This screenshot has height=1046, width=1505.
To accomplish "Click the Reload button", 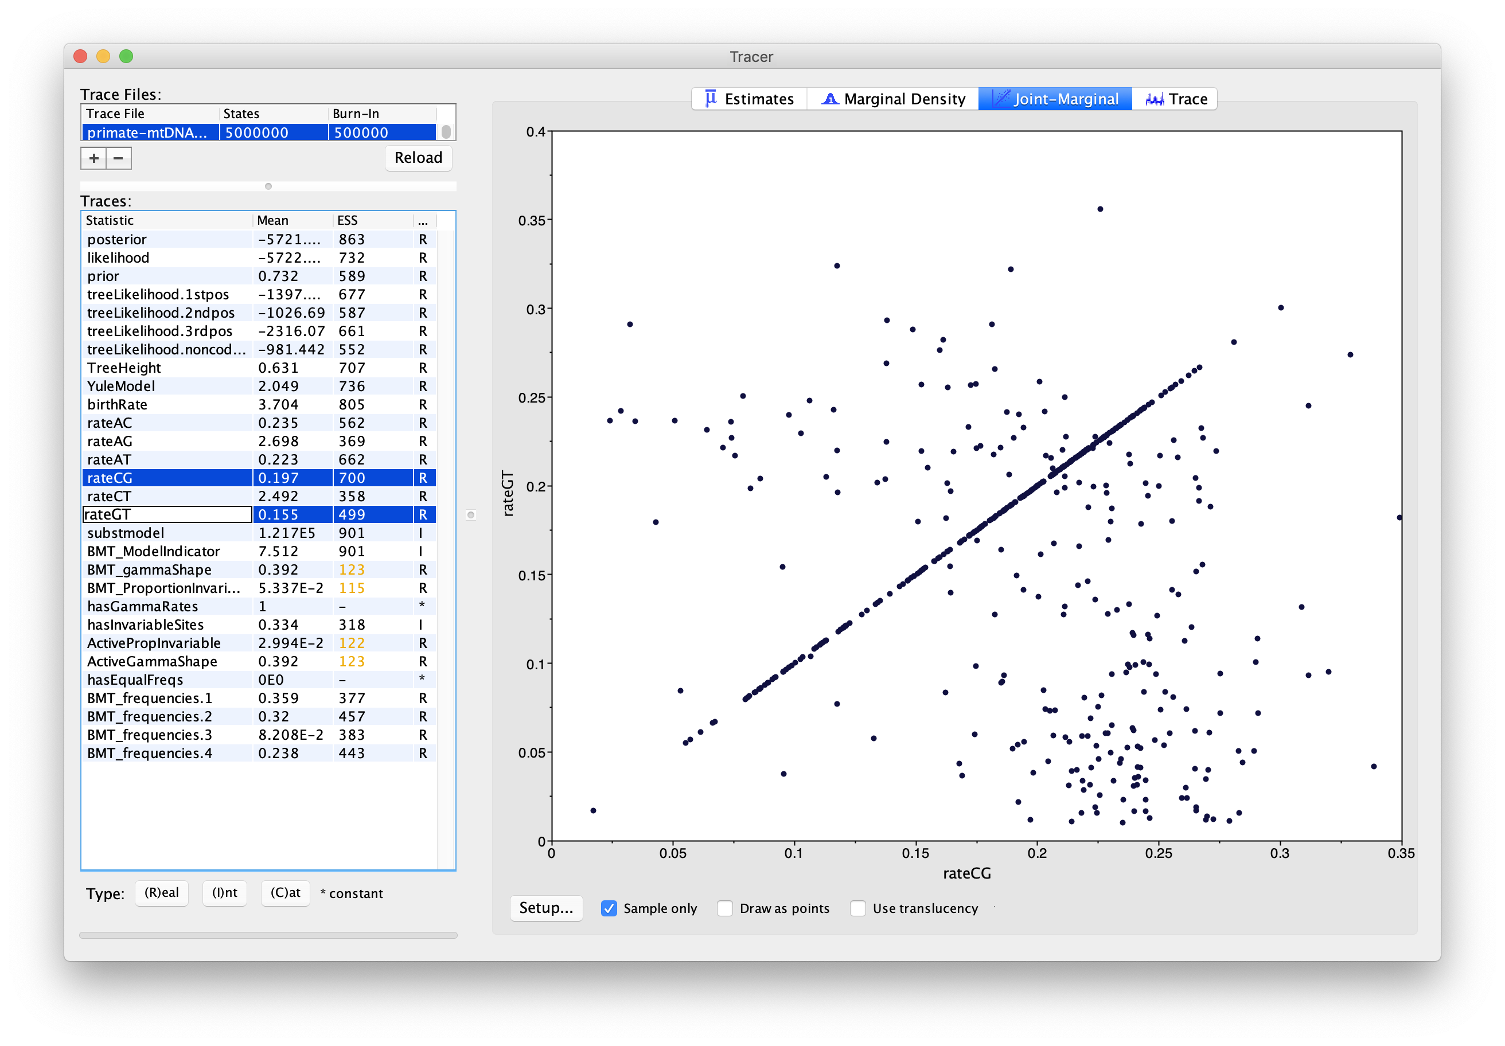I will pyautogui.click(x=418, y=158).
